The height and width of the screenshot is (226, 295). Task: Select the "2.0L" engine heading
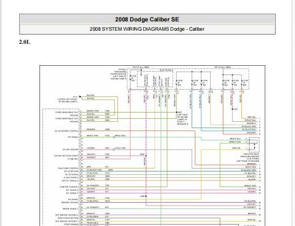click(x=24, y=42)
